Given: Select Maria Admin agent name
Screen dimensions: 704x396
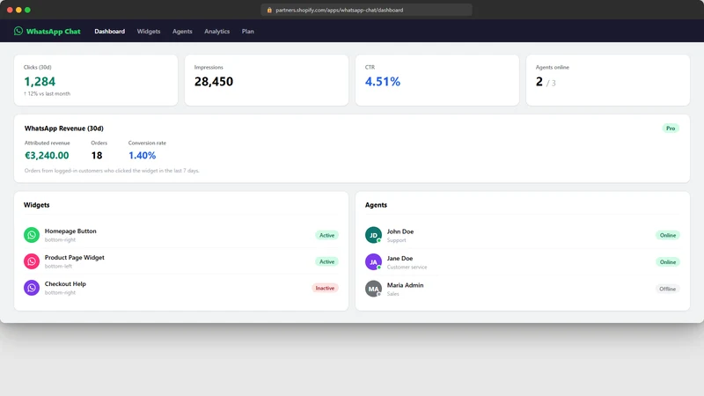Looking at the screenshot, I should [406, 285].
